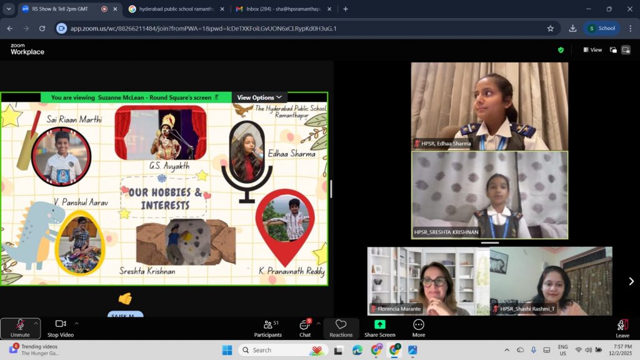Expand audio options arrow beside Unmute

tap(36, 323)
